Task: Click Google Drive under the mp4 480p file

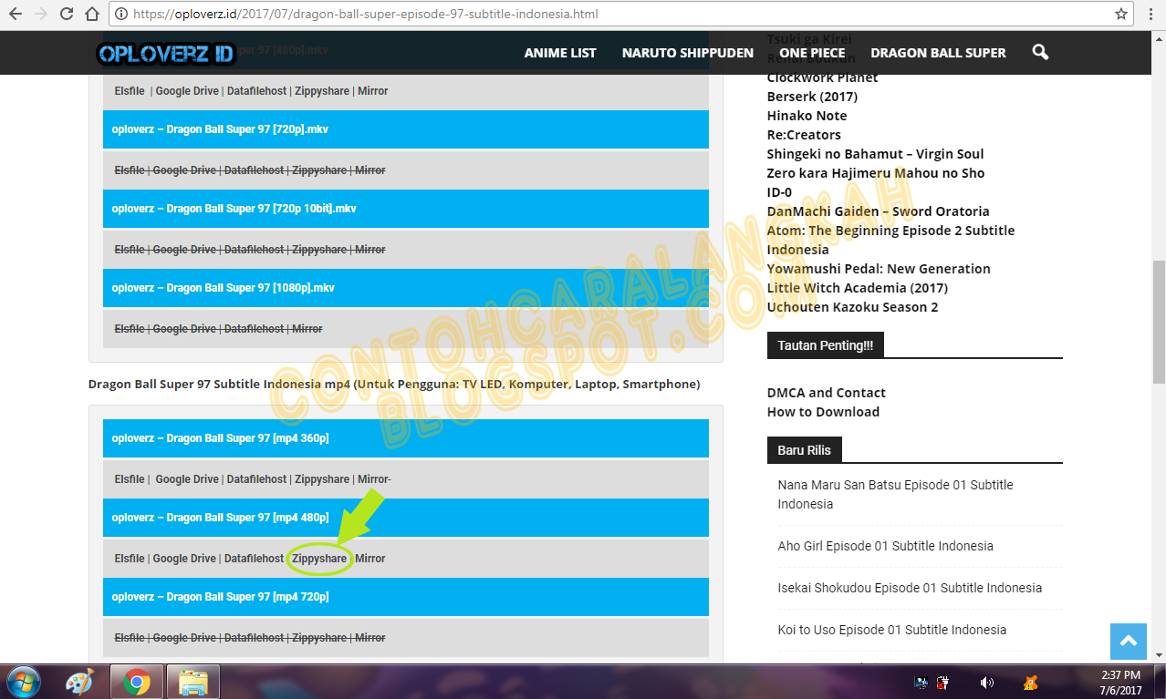Action: (184, 559)
